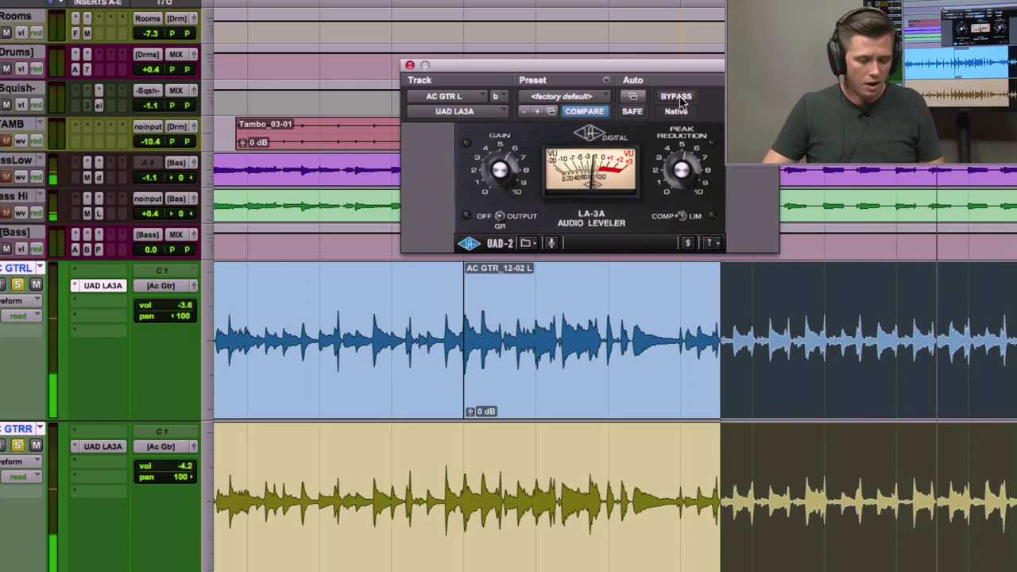Click insert d on Bass Low track
The width and height of the screenshot is (1017, 572).
point(99,177)
